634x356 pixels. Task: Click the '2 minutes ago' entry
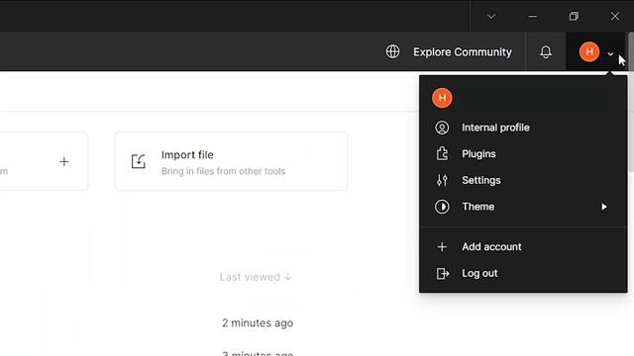[258, 323]
